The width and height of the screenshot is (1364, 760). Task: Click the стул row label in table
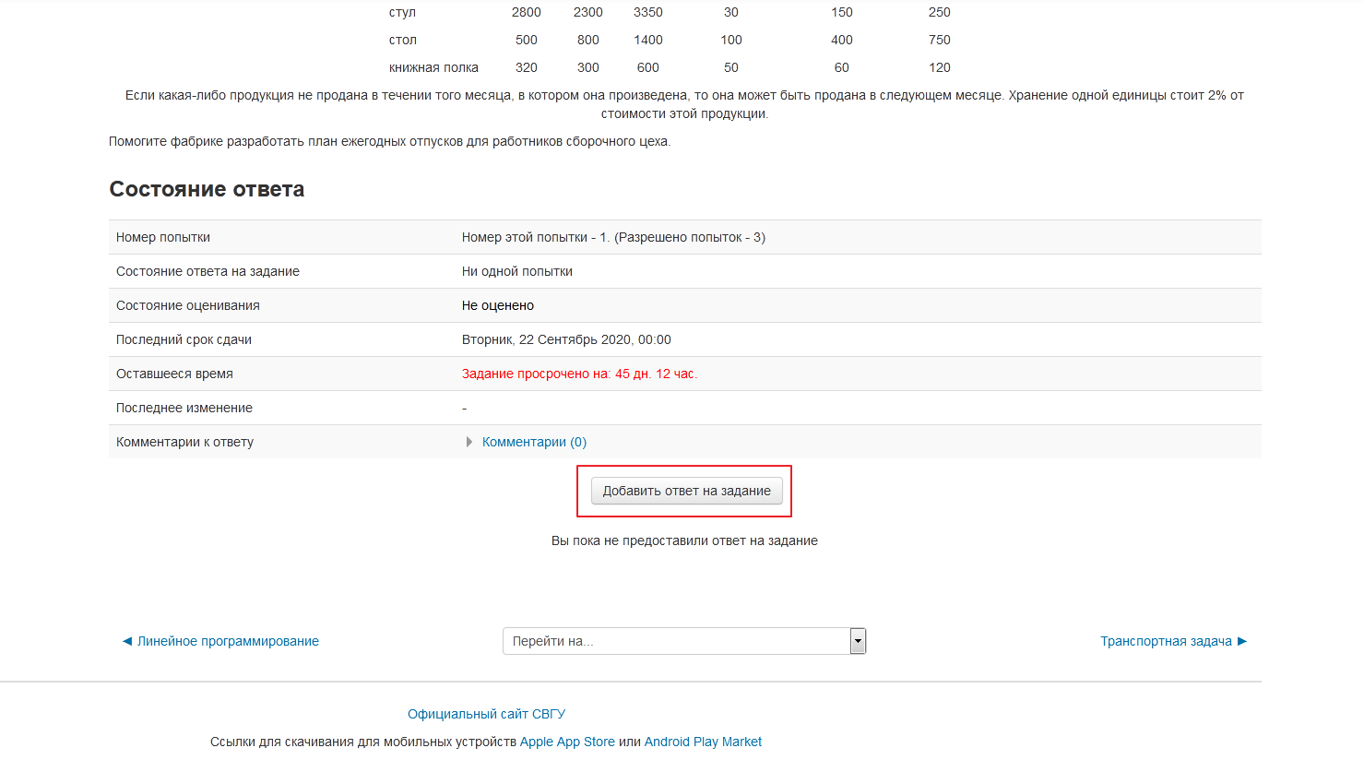click(402, 12)
